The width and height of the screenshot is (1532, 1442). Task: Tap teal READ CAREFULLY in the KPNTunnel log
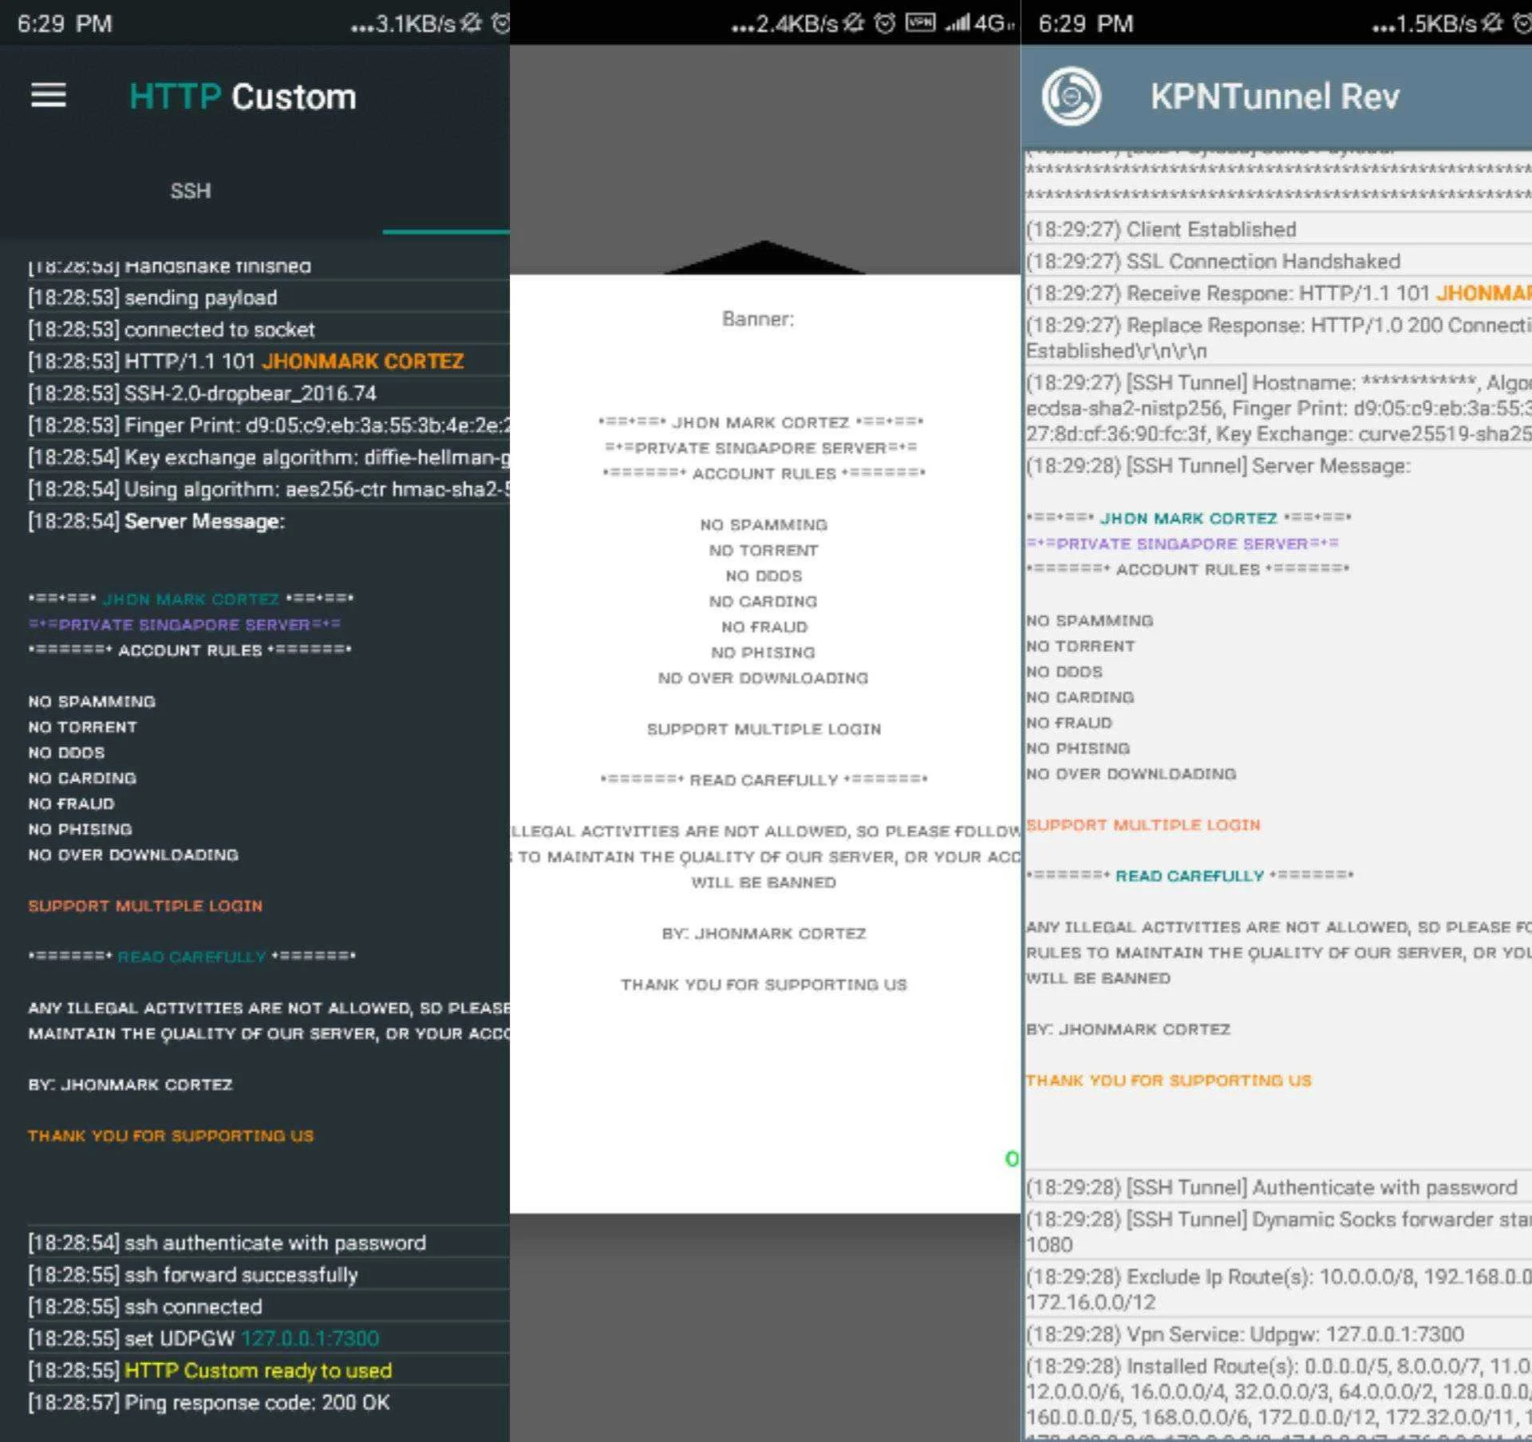(1190, 875)
